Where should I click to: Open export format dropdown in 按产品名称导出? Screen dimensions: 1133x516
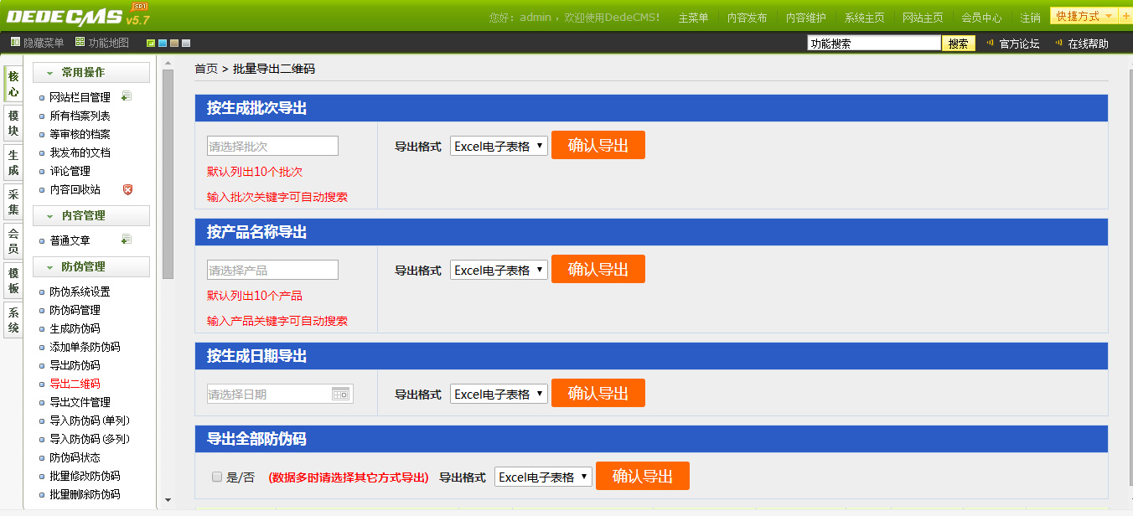(x=499, y=270)
